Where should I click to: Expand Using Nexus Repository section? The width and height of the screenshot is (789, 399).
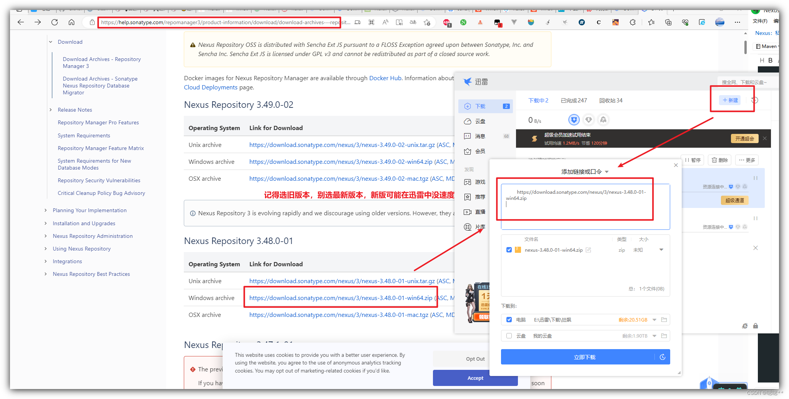coord(45,249)
